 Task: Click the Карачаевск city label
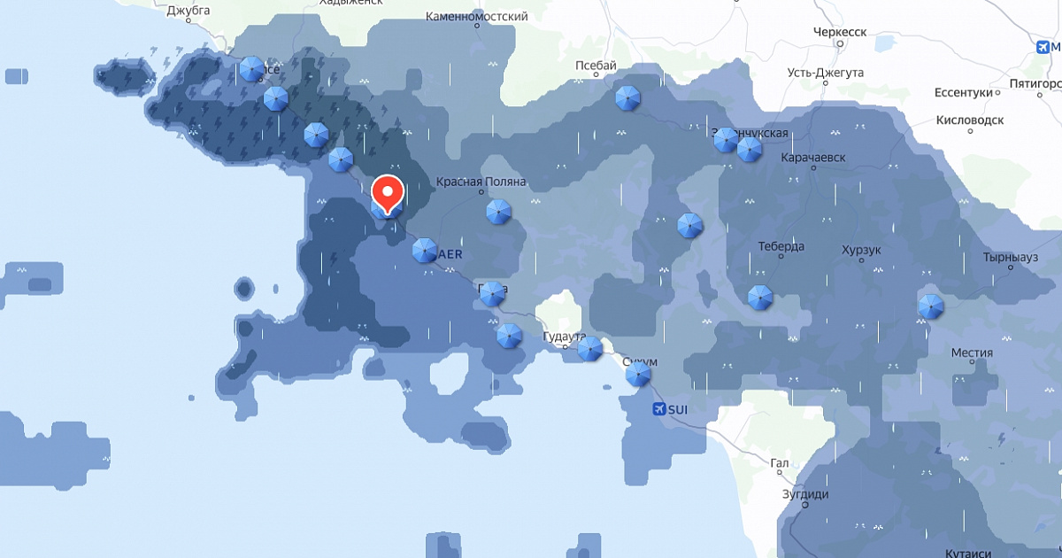click(814, 158)
